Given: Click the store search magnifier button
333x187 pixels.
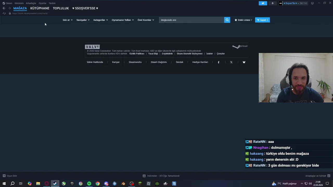Looking at the screenshot, I should (x=227, y=20).
